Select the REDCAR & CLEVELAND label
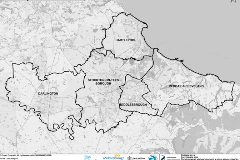This screenshot has height=160, width=240. (x=186, y=86)
